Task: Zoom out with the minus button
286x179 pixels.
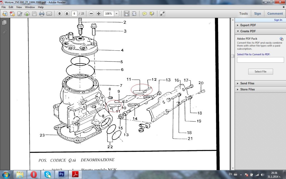Action: [x=91, y=13]
